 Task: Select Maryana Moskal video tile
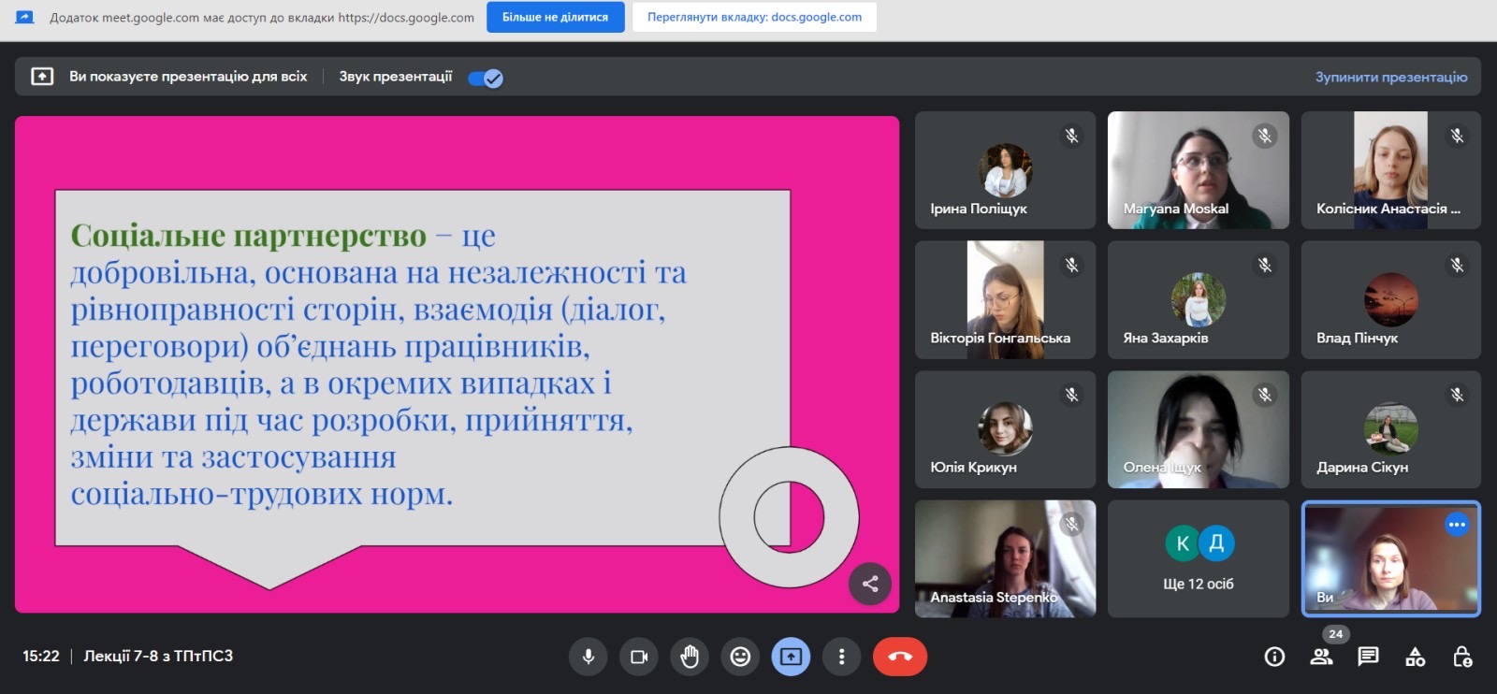(1198, 170)
